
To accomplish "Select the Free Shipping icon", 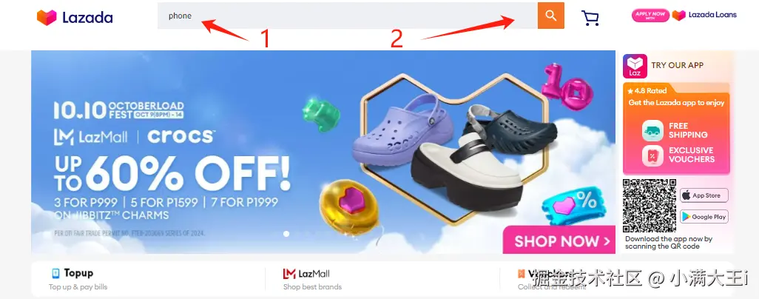I will coord(652,131).
